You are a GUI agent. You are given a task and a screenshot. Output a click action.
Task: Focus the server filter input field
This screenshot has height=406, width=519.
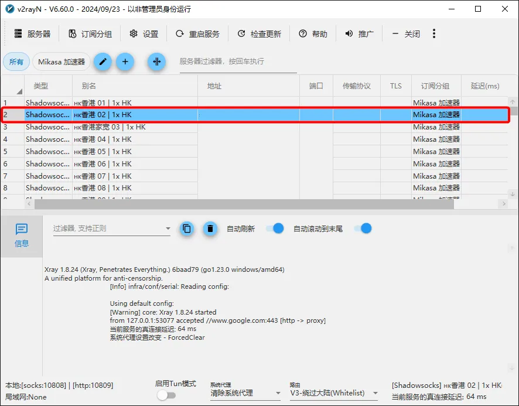[x=238, y=62]
